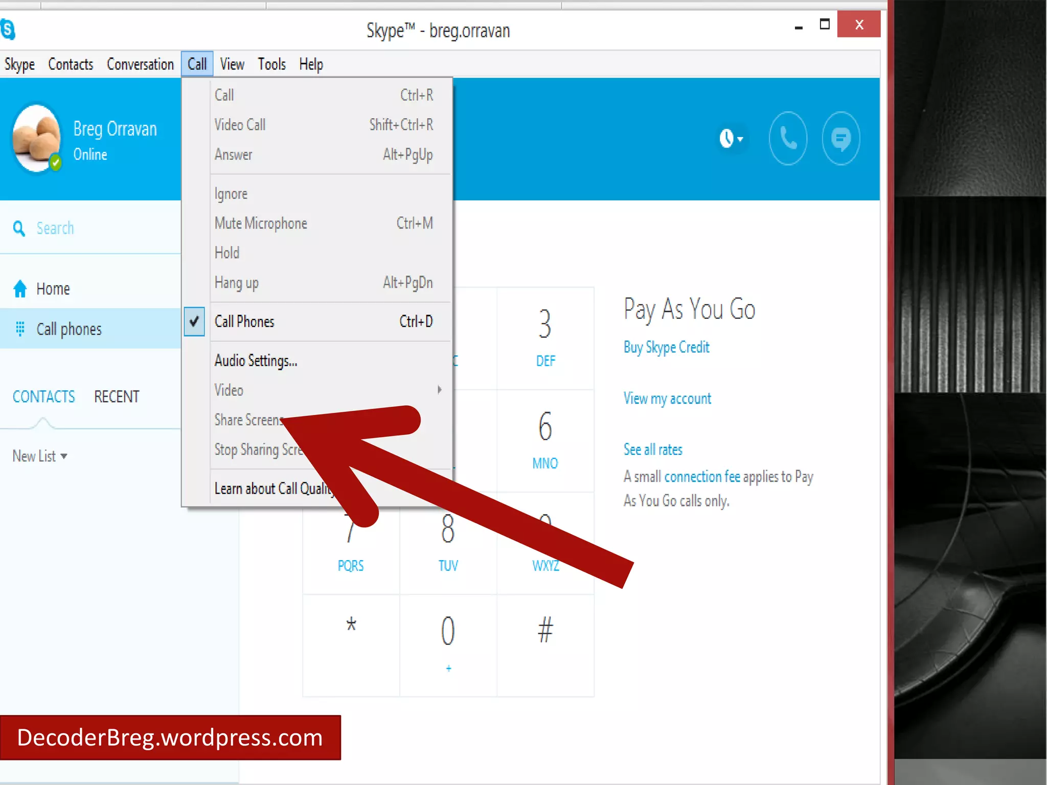
Task: Click the search magnifier icon
Action: pyautogui.click(x=19, y=228)
